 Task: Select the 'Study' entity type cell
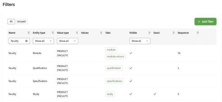coord(36,94)
